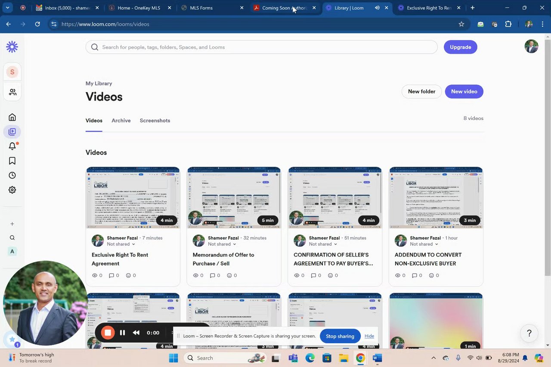The height and width of the screenshot is (367, 551).
Task: Click the browser address bar URL
Action: pos(105,24)
